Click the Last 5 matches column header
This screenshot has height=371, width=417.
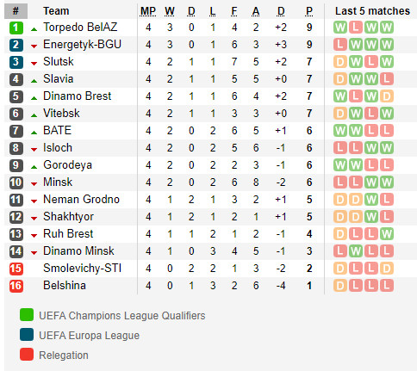(x=372, y=11)
